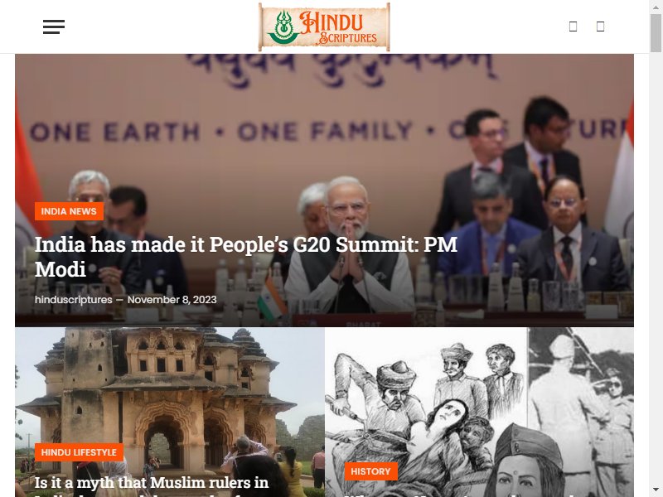Click the scrollbar up arrow
The width and height of the screenshot is (663, 497).
[656, 7]
